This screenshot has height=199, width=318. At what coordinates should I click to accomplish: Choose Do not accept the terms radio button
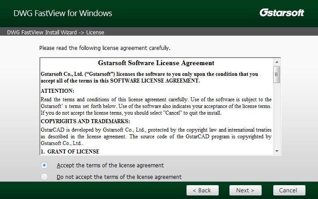pyautogui.click(x=44, y=177)
